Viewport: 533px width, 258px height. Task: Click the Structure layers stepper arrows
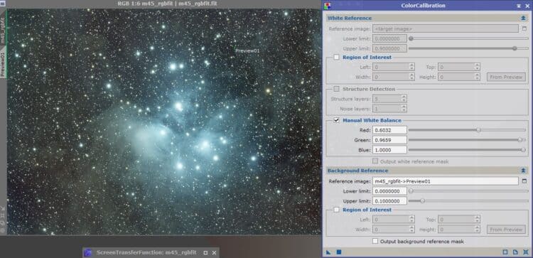[404, 99]
